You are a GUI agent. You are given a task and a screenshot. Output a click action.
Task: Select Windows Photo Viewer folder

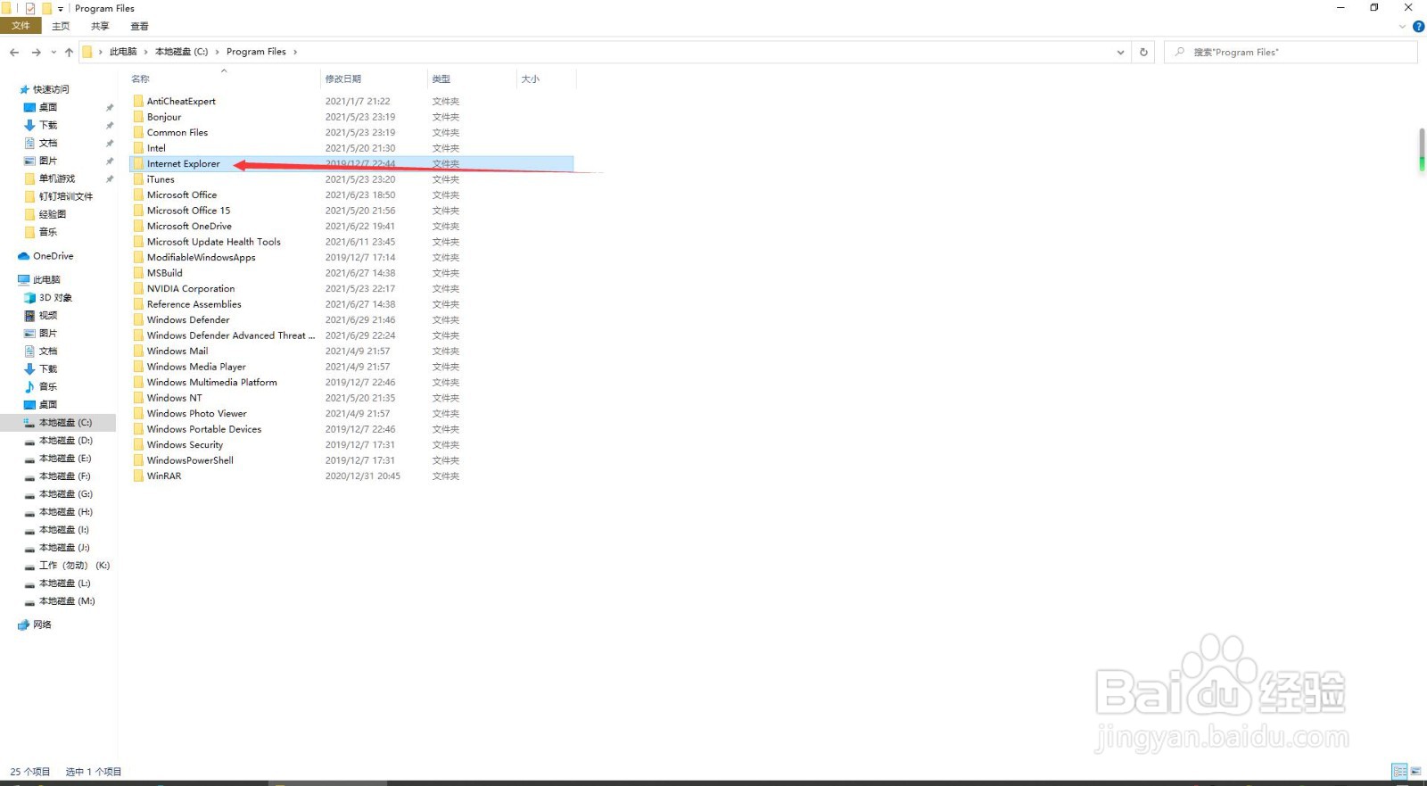click(x=196, y=413)
